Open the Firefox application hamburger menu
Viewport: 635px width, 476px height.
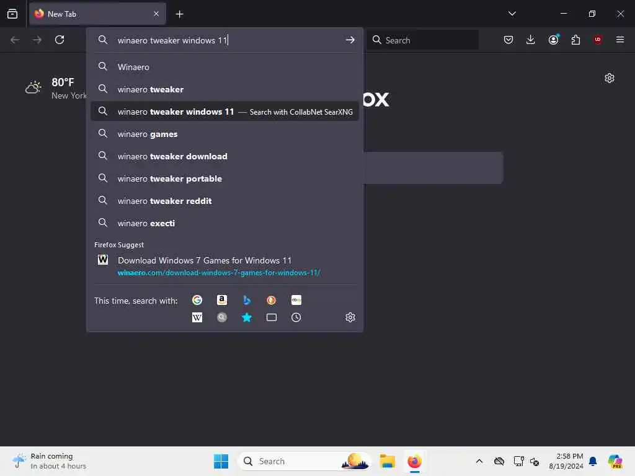coord(620,40)
